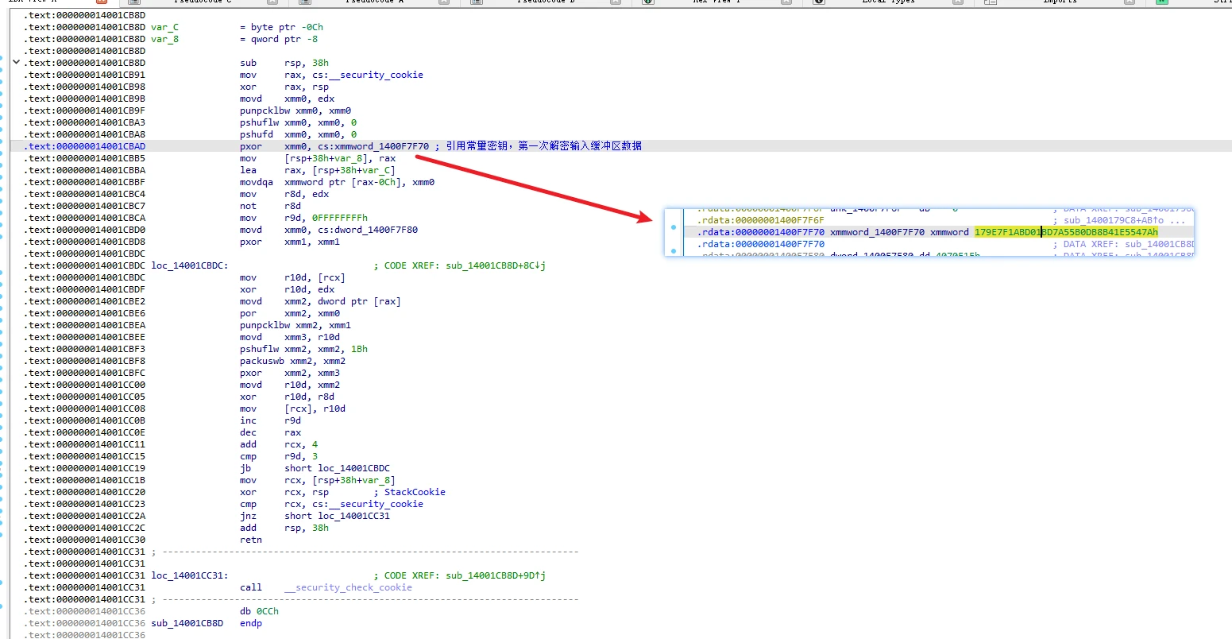Follow the loc_14001CBDC target on the jb line
The image size is (1232, 639).
click(x=354, y=468)
